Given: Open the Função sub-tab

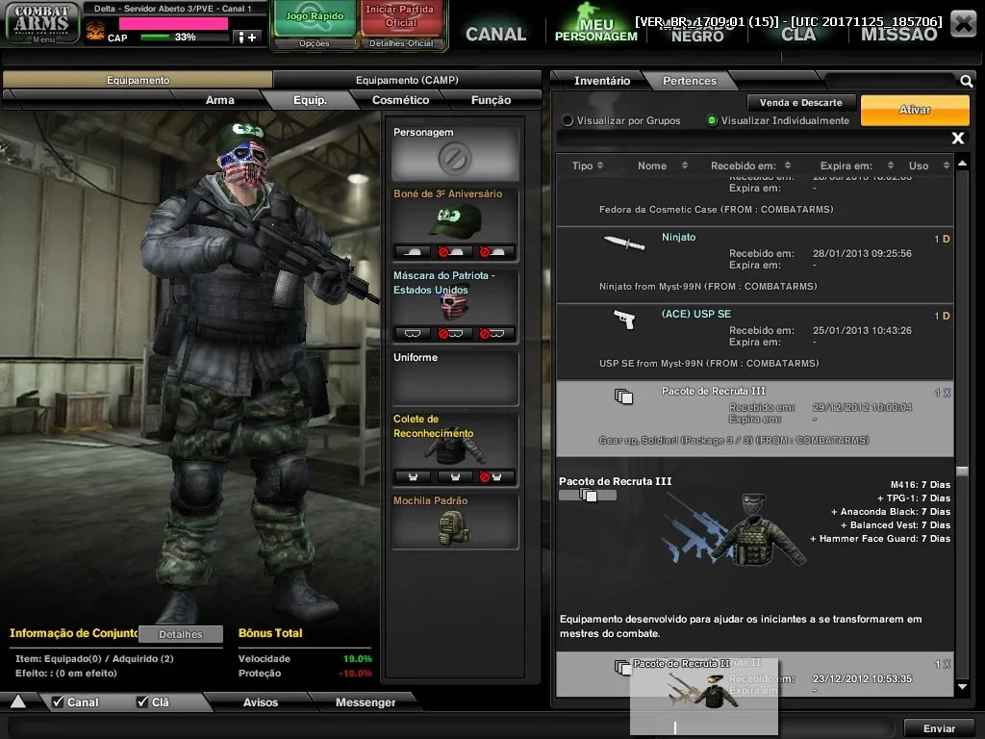Looking at the screenshot, I should click(491, 100).
